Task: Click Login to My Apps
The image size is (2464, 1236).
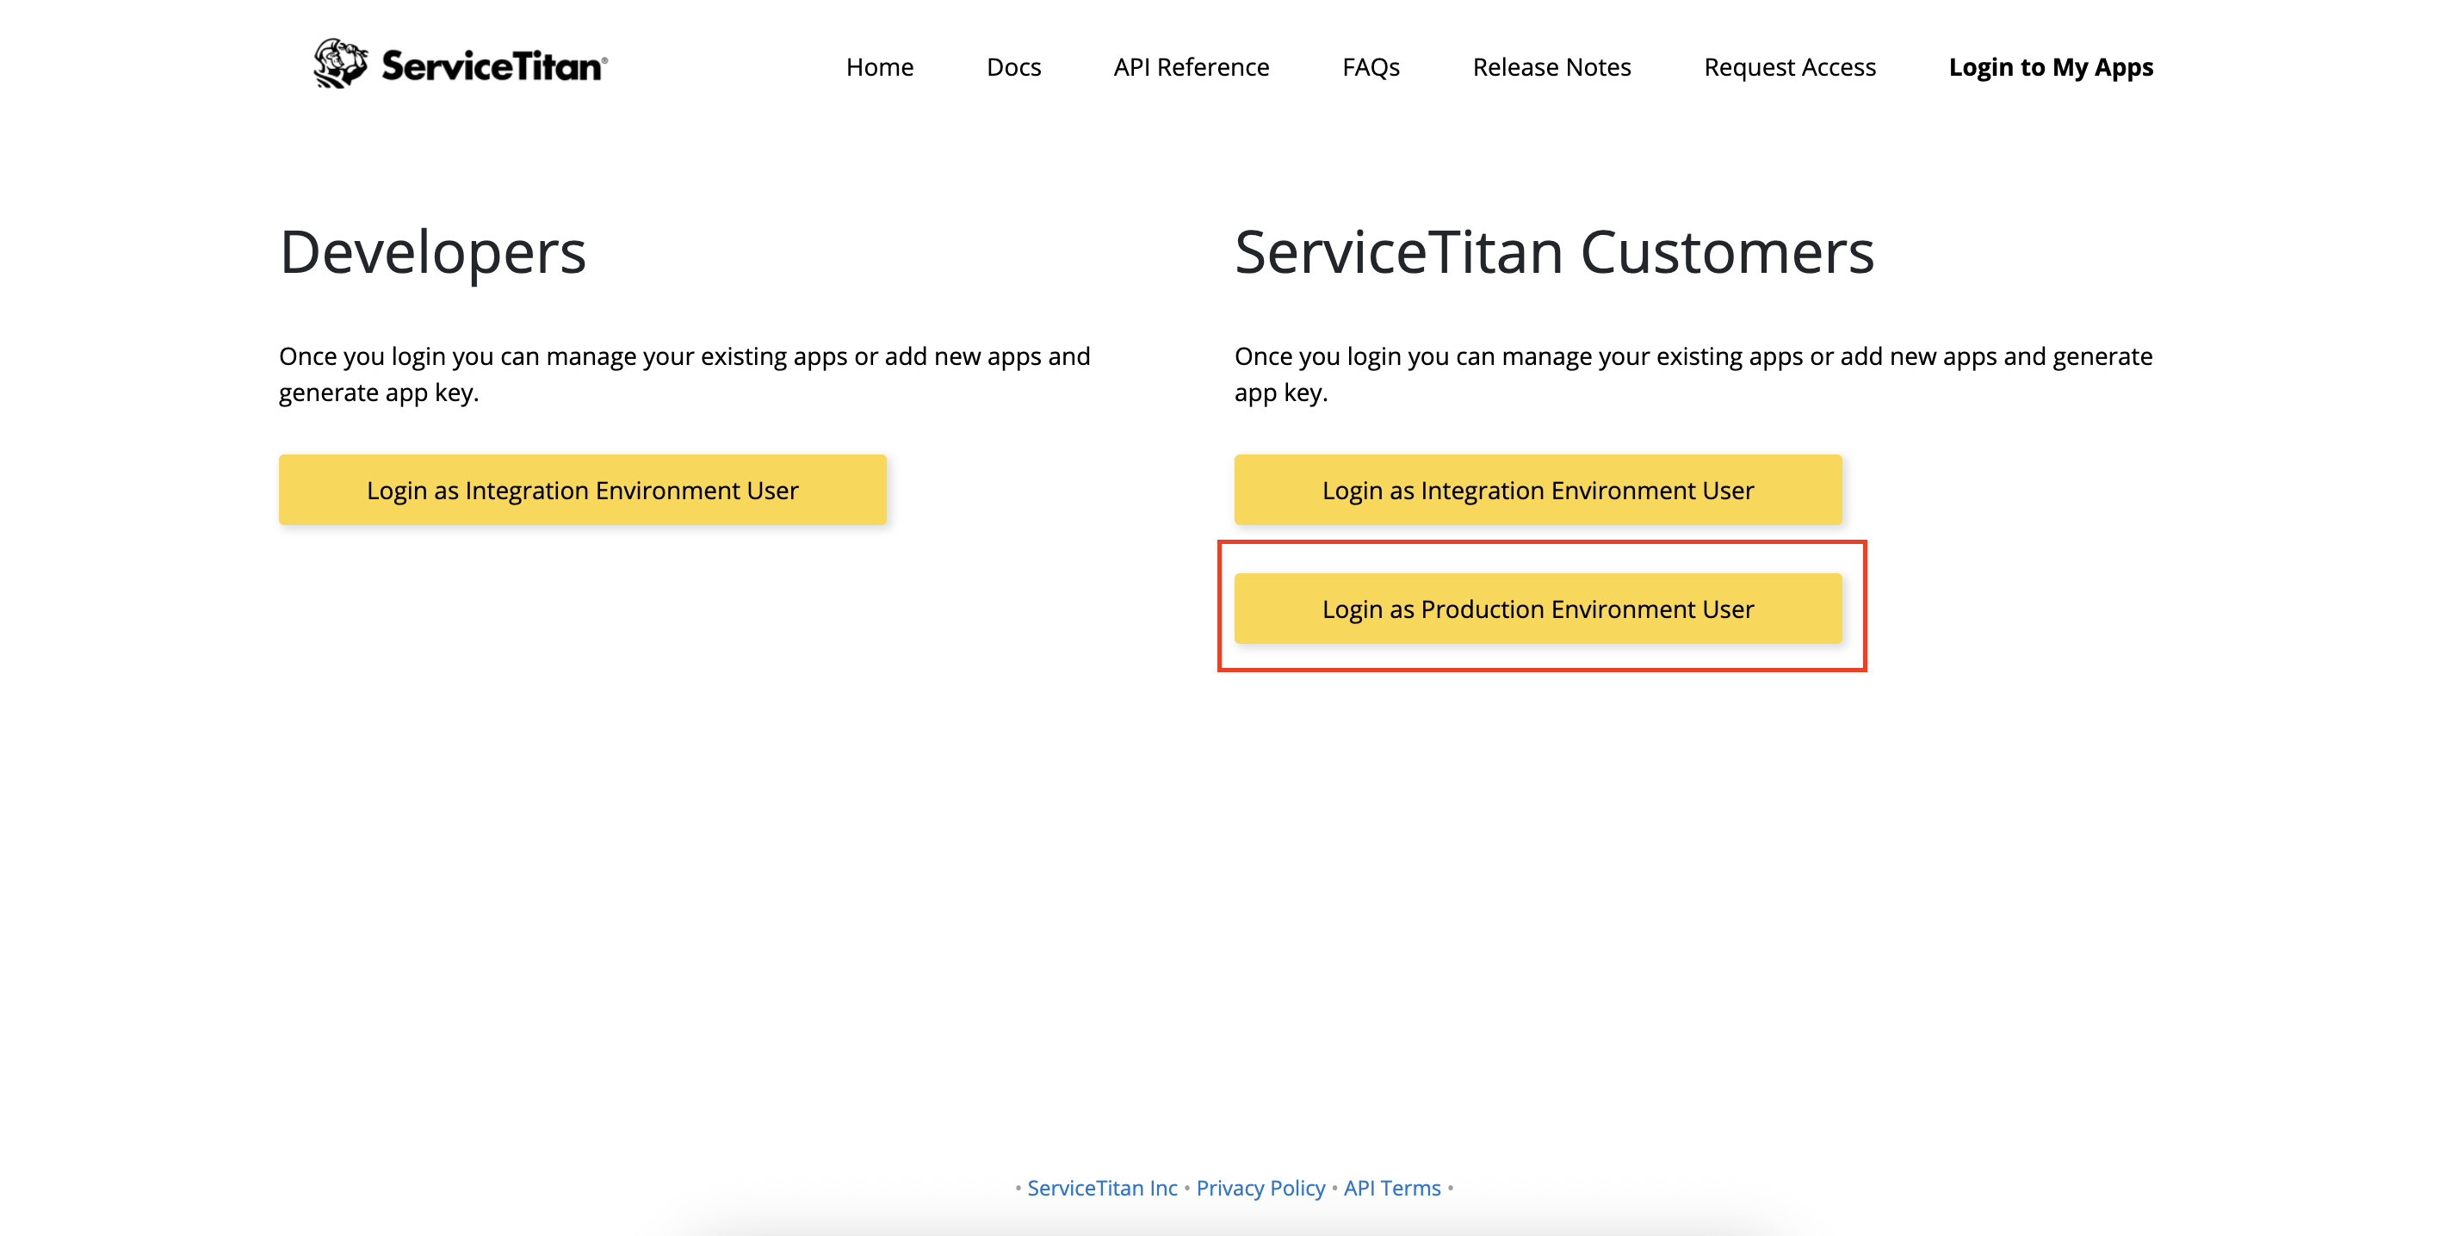Action: (x=2051, y=67)
